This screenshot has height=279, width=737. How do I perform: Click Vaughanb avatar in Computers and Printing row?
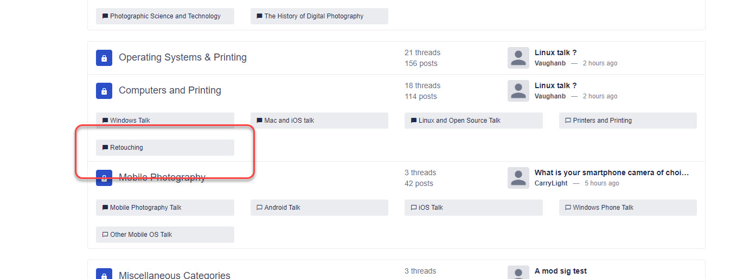tap(518, 91)
